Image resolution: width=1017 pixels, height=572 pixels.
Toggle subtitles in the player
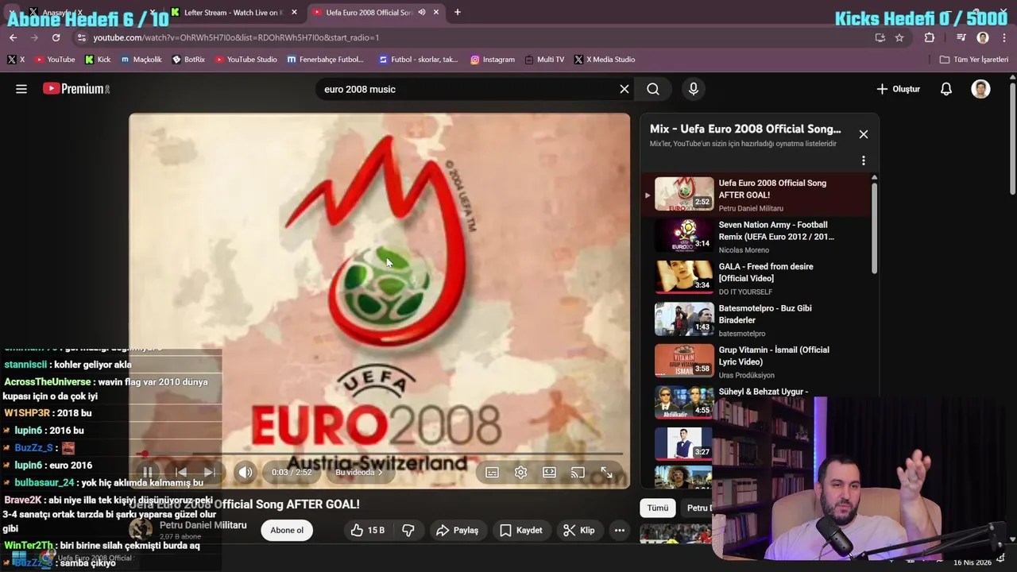pos(493,473)
